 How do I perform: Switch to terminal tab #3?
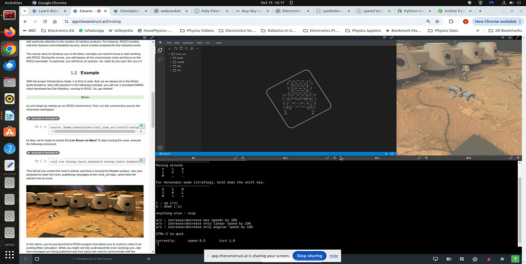click(377, 157)
